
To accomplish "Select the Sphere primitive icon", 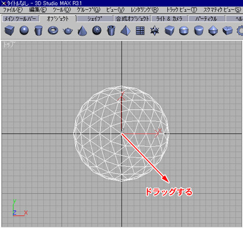I will (24, 31).
